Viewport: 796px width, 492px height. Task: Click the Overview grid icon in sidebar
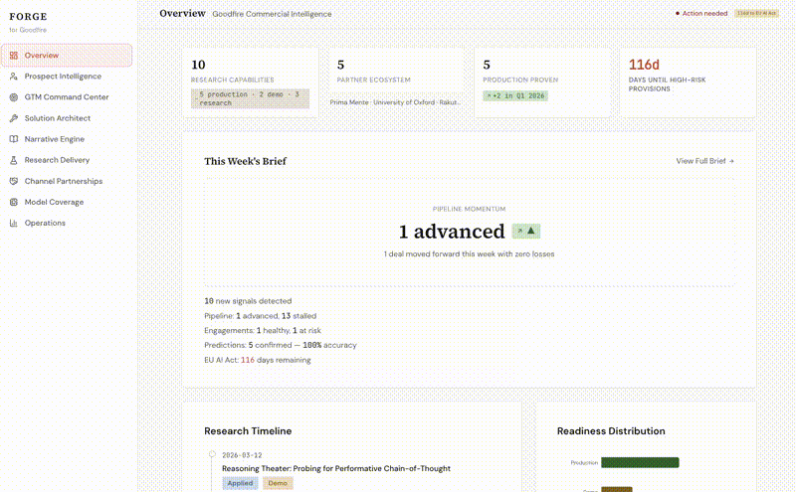[x=14, y=56]
